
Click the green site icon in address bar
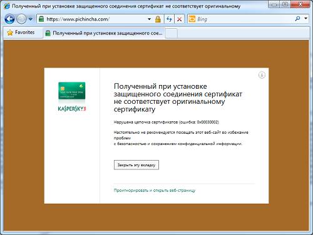click(x=41, y=19)
